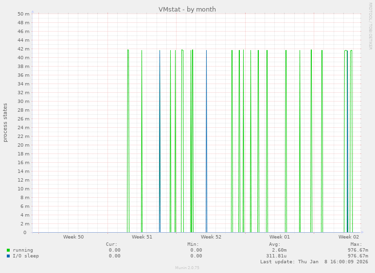Click the '6 m' y-axis label

tap(25, 206)
